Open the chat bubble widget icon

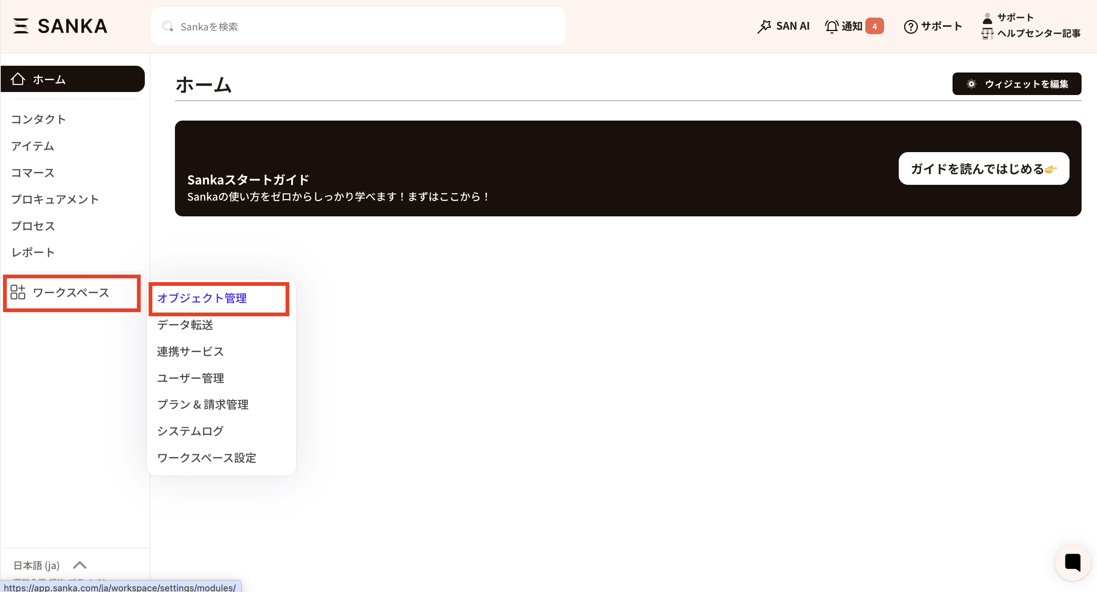tap(1072, 562)
